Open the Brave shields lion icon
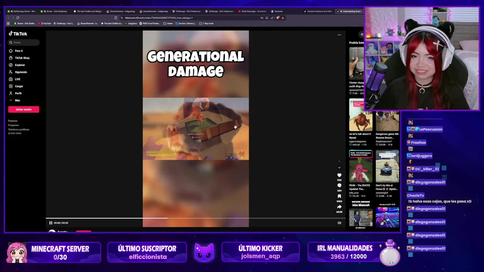The width and height of the screenshot is (484, 272). point(278,18)
